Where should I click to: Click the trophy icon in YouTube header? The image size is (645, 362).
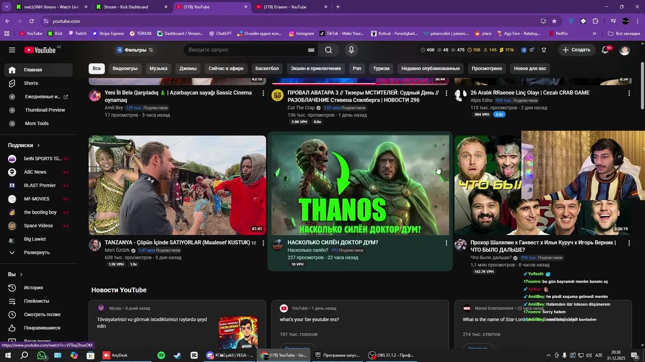pyautogui.click(x=544, y=50)
